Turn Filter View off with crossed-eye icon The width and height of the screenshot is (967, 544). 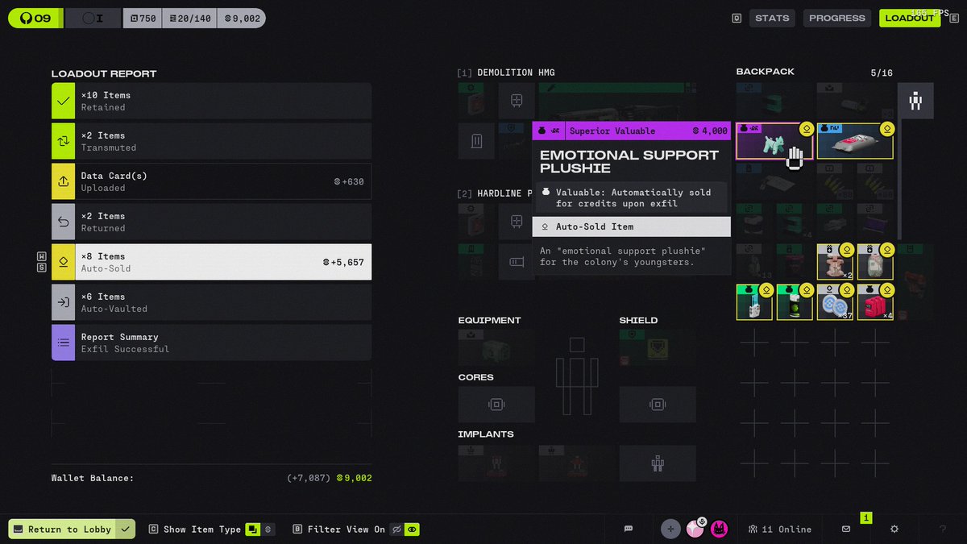(x=396, y=529)
